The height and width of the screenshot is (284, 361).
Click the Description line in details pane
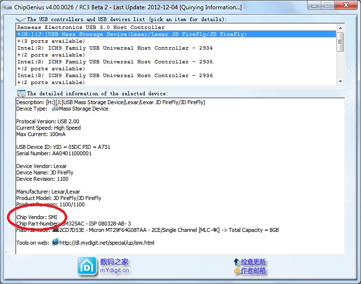point(111,102)
